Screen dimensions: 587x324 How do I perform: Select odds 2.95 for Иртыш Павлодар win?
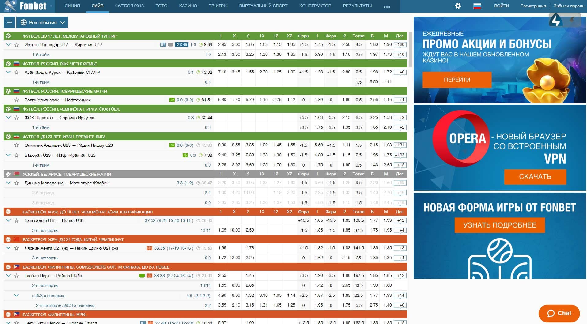coord(222,45)
